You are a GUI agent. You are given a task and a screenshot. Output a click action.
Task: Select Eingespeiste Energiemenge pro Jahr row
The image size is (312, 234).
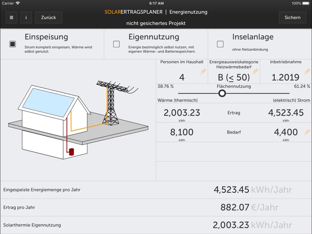coord(156,190)
